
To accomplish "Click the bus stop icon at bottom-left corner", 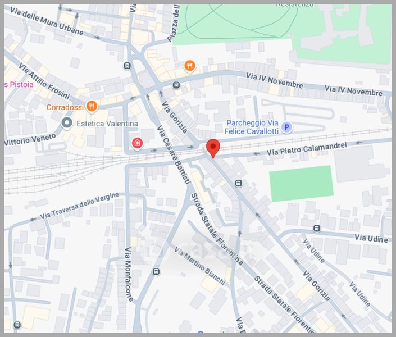I will click(17, 325).
